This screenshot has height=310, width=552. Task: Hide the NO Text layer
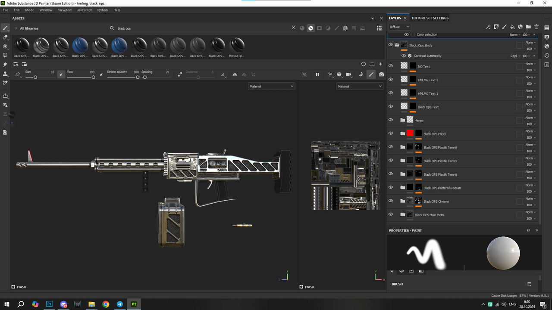pos(391,66)
